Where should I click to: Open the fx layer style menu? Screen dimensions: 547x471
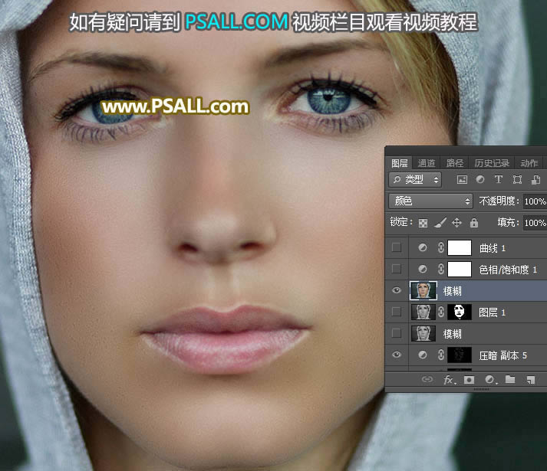click(450, 380)
